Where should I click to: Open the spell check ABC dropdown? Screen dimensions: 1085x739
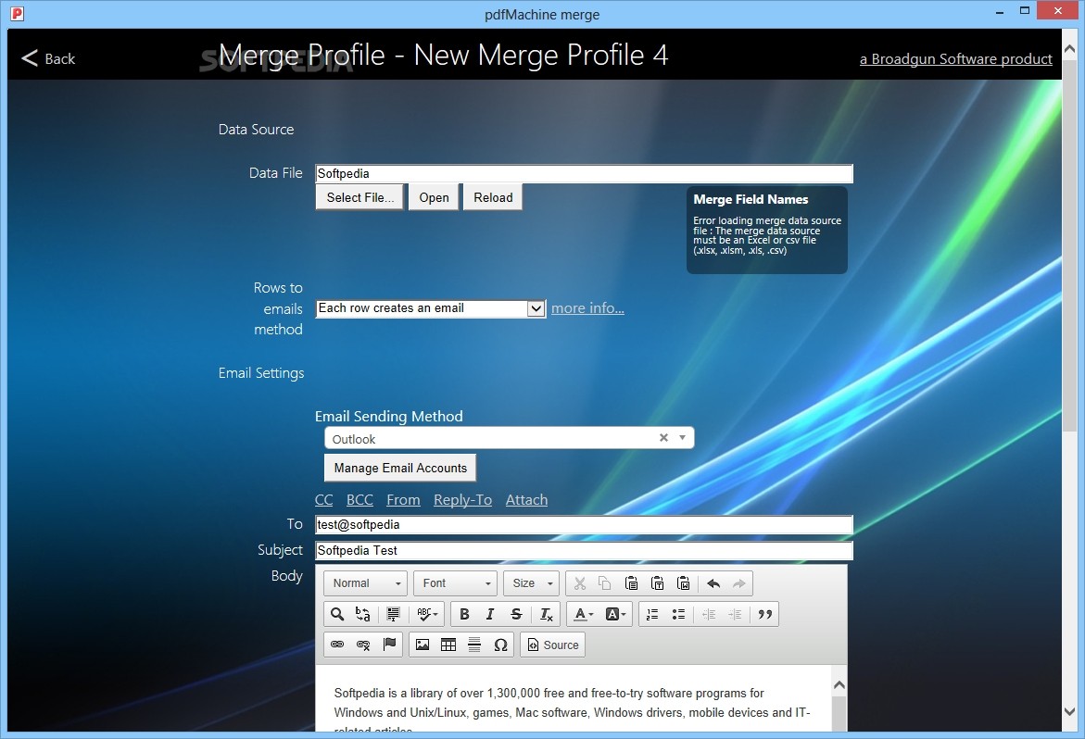coord(427,614)
